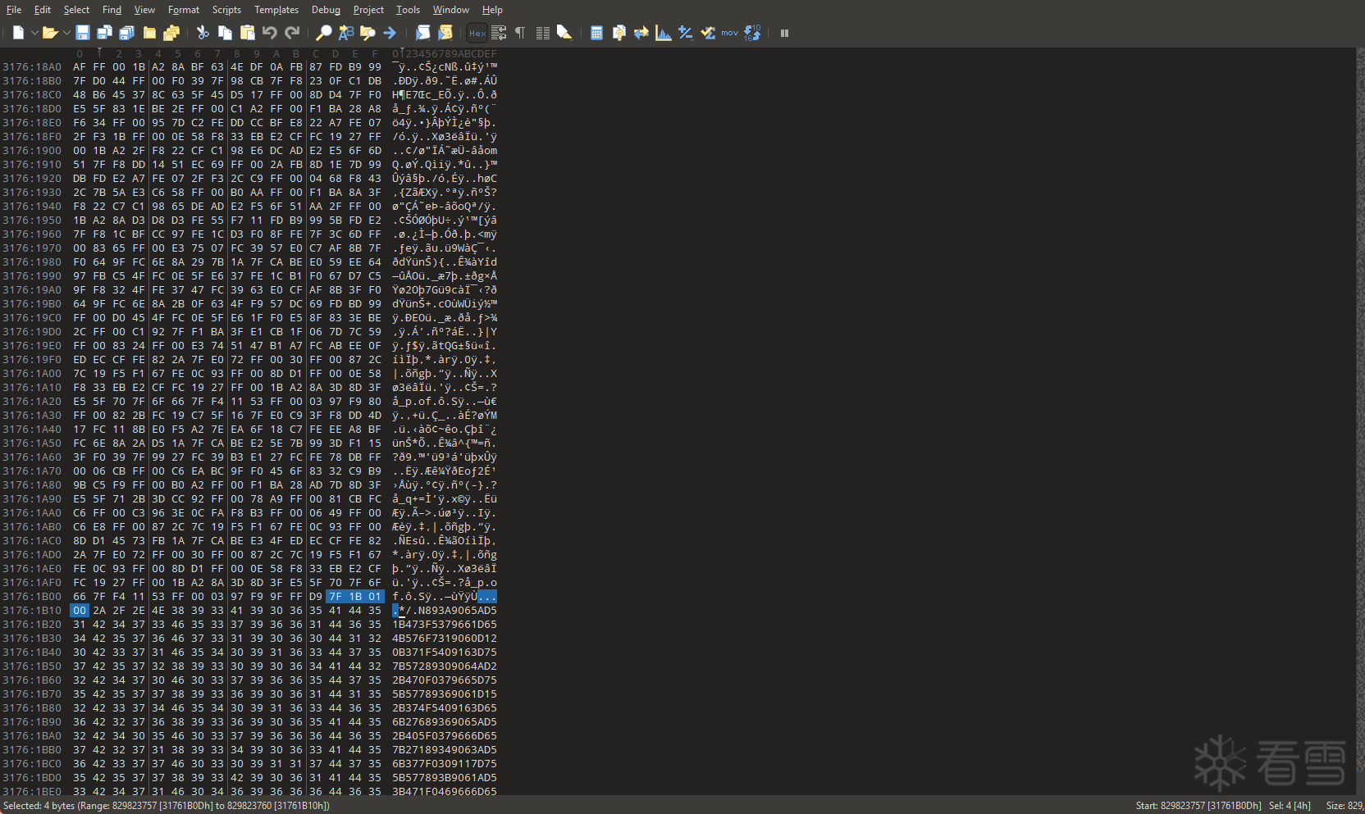This screenshot has height=814, width=1365.
Task: Redo the last undone action
Action: click(292, 33)
